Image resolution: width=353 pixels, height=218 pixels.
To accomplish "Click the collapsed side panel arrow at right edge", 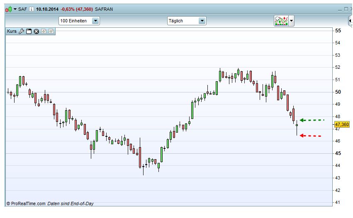I will 350,21.
